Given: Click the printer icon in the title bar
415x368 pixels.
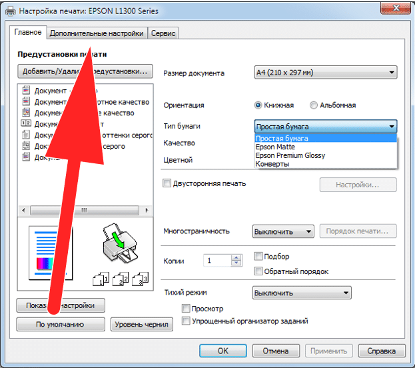Looking at the screenshot, I should 11,11.
